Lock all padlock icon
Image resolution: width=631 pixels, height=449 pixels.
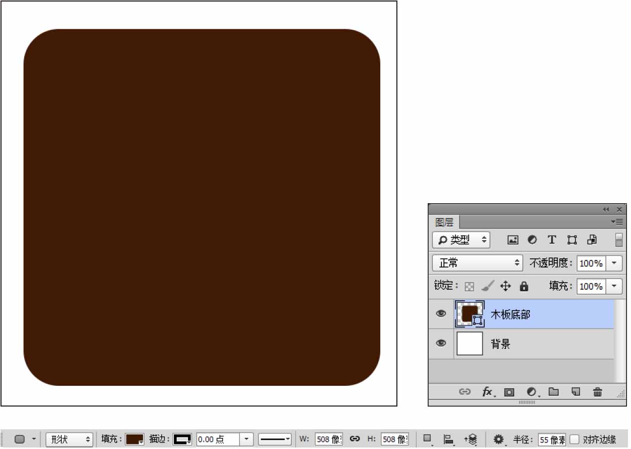click(x=524, y=286)
